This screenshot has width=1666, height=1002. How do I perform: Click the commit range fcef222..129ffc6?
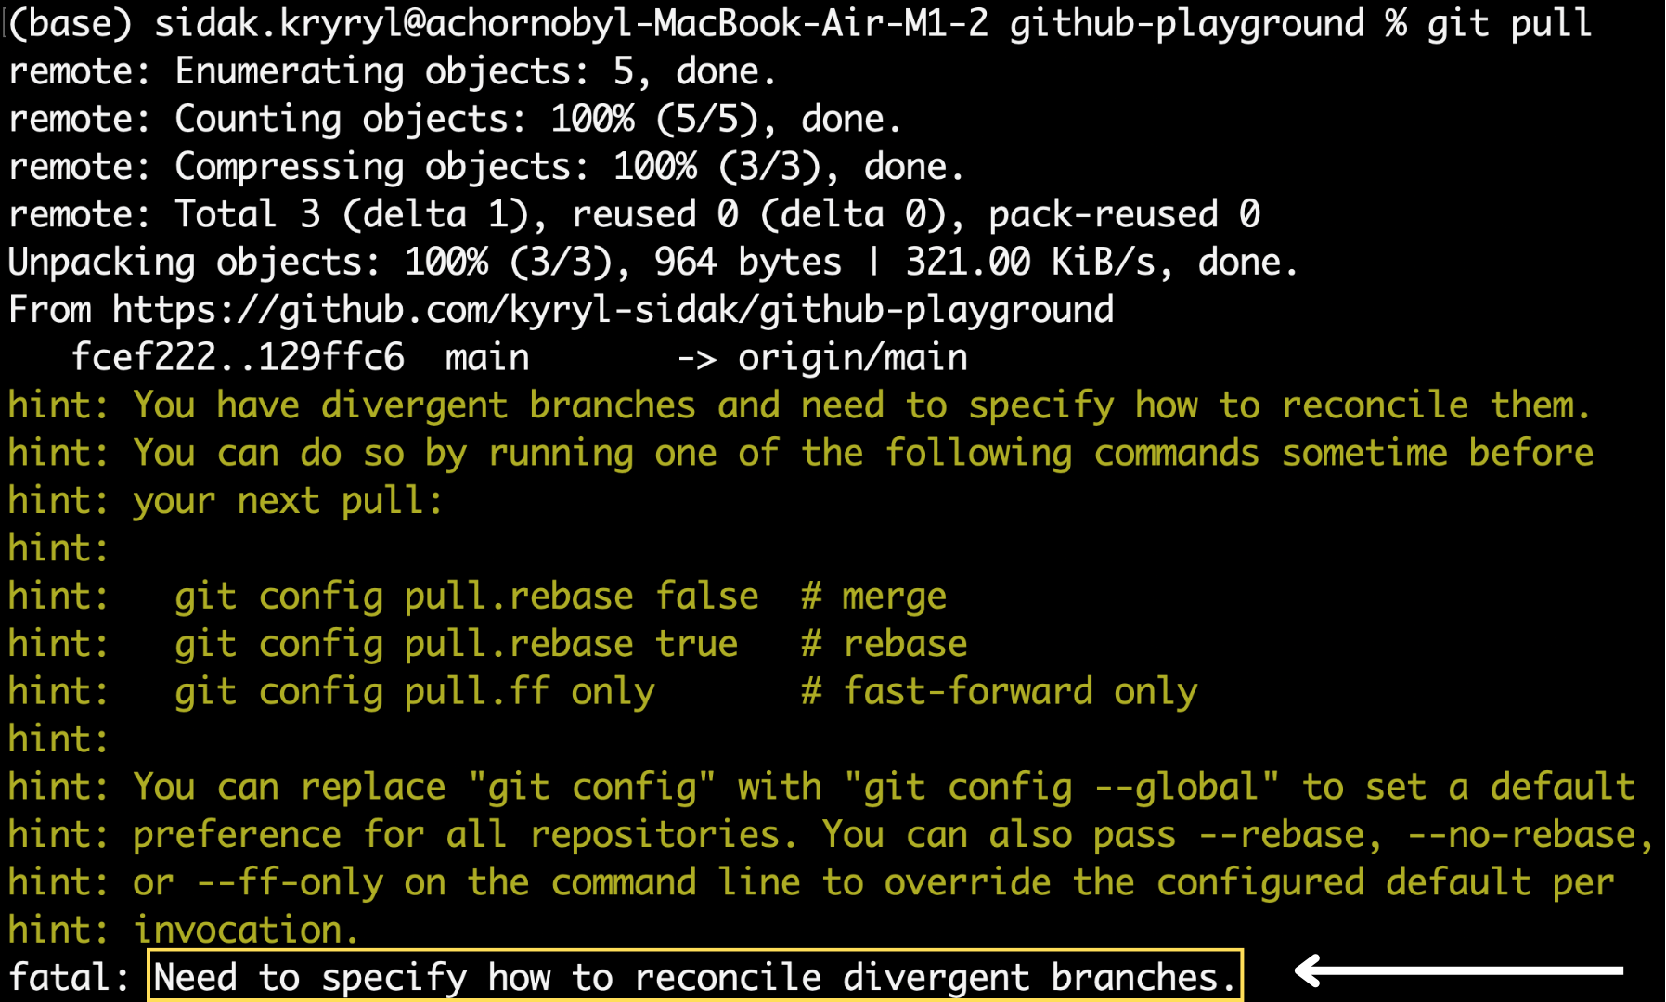click(238, 357)
